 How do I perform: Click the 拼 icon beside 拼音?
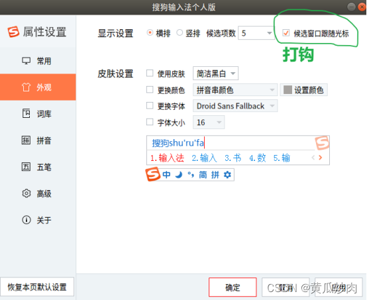pyautogui.click(x=26, y=140)
